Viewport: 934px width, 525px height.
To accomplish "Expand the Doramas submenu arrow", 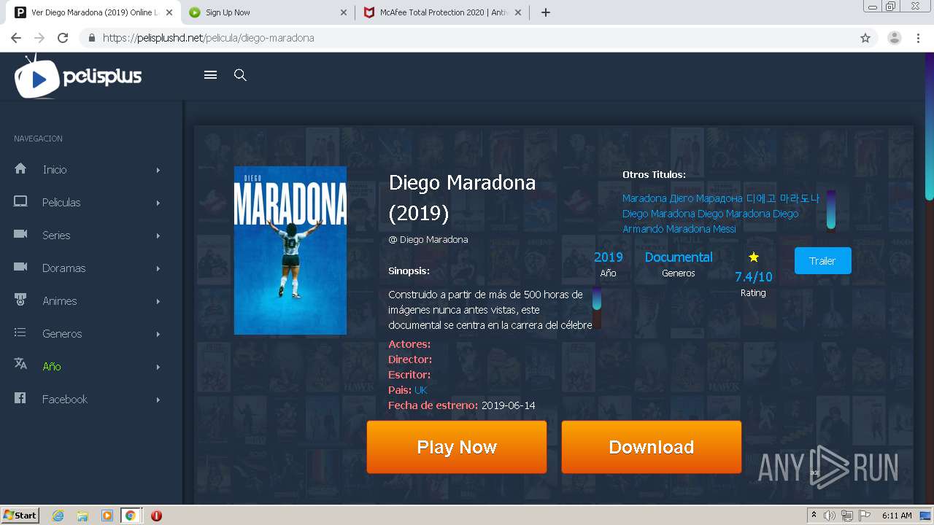I will (x=158, y=268).
